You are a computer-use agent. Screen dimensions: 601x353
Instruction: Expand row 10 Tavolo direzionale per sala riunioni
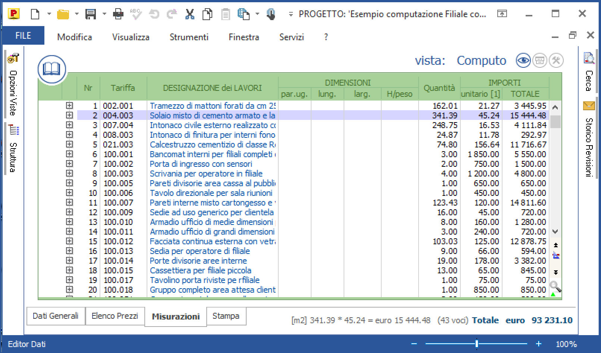pyautogui.click(x=69, y=193)
